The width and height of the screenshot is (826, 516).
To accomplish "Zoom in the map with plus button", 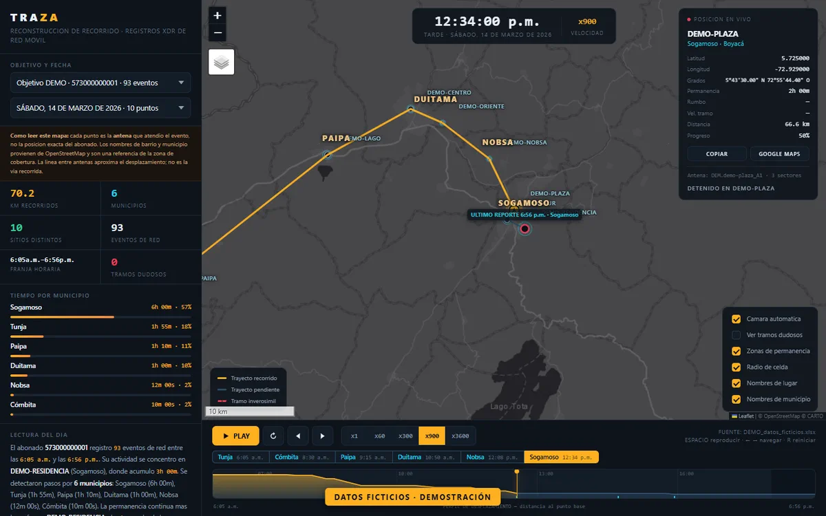I will 218,15.
